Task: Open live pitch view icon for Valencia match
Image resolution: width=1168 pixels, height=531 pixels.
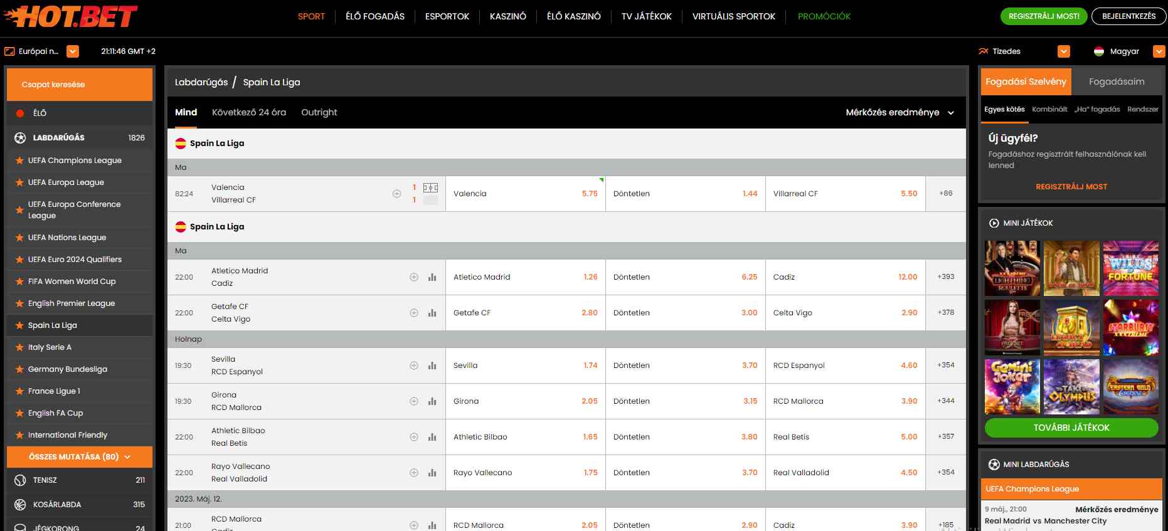Action: (x=430, y=187)
